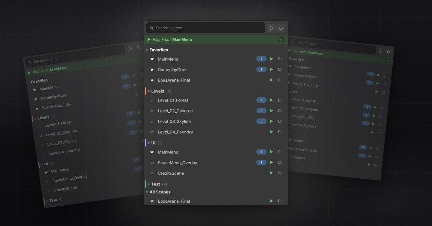The width and height of the screenshot is (432, 226).
Task: Open folder icon for UI group MainMenu
Action: coord(280,152)
